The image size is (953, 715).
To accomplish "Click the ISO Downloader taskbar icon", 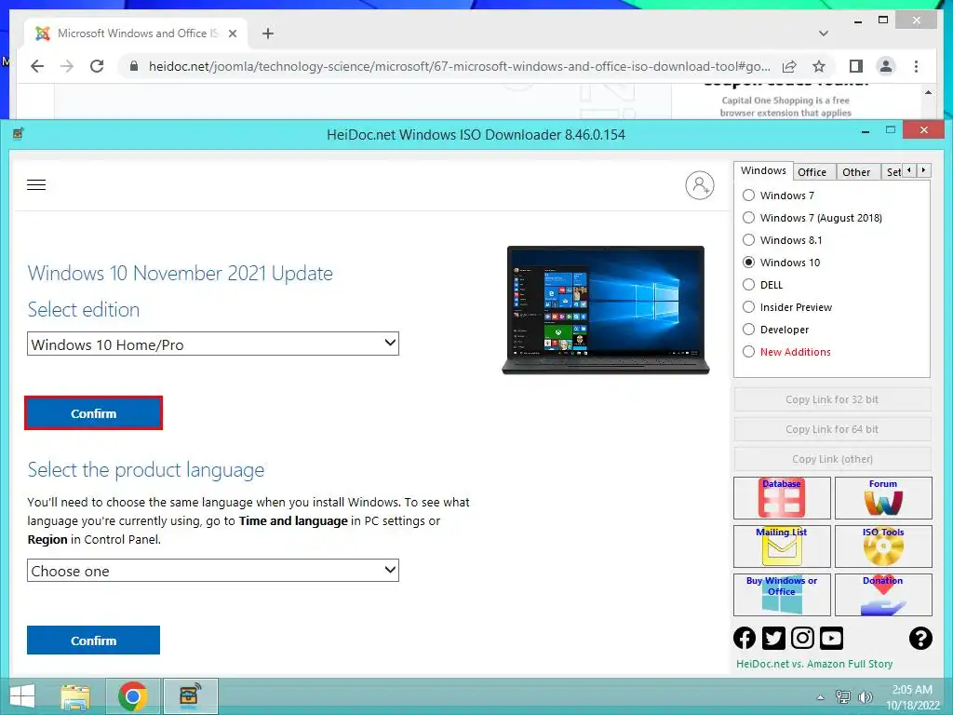I will (190, 696).
